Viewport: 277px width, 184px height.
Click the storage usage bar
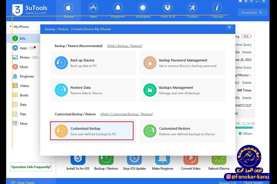coord(245,128)
